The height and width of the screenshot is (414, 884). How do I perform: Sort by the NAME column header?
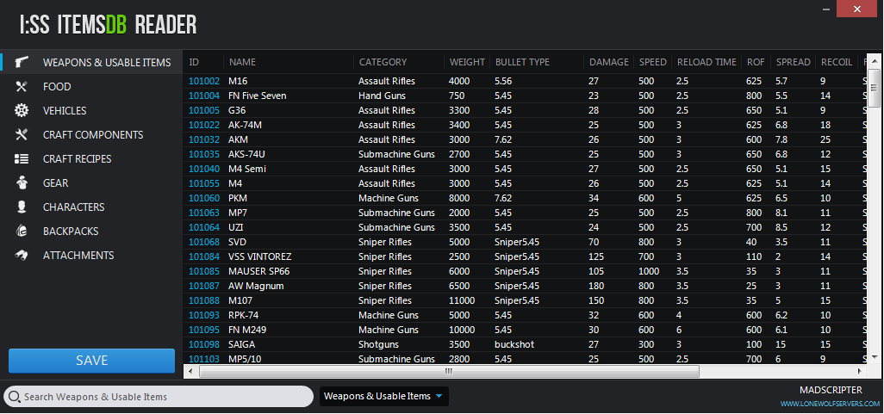[x=242, y=62]
